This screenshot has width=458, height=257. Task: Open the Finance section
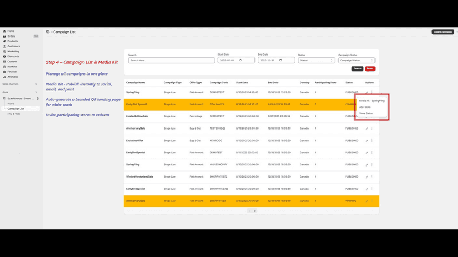coord(12,72)
